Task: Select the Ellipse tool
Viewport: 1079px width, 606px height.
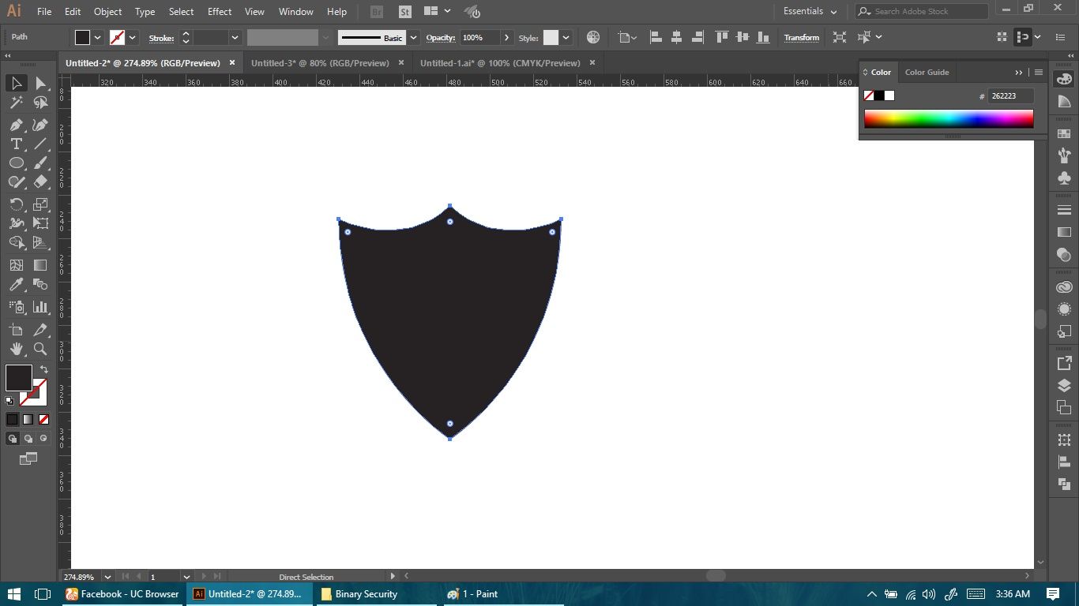Action: click(16, 163)
